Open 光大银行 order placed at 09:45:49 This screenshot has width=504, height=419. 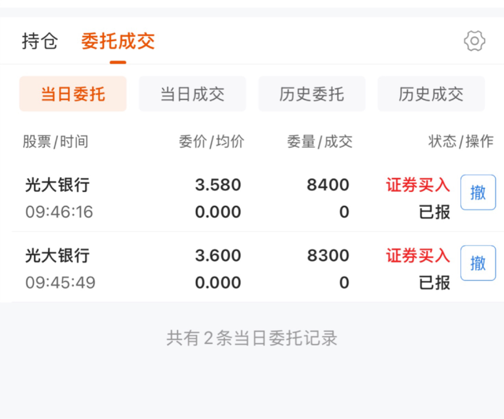point(58,256)
